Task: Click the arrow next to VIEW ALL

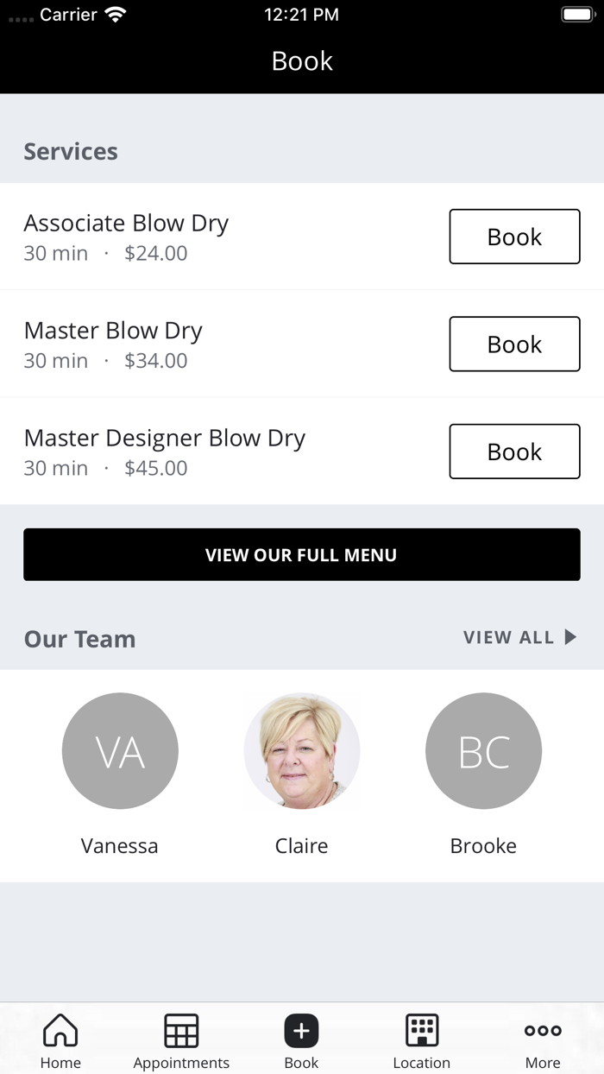Action: tap(570, 638)
